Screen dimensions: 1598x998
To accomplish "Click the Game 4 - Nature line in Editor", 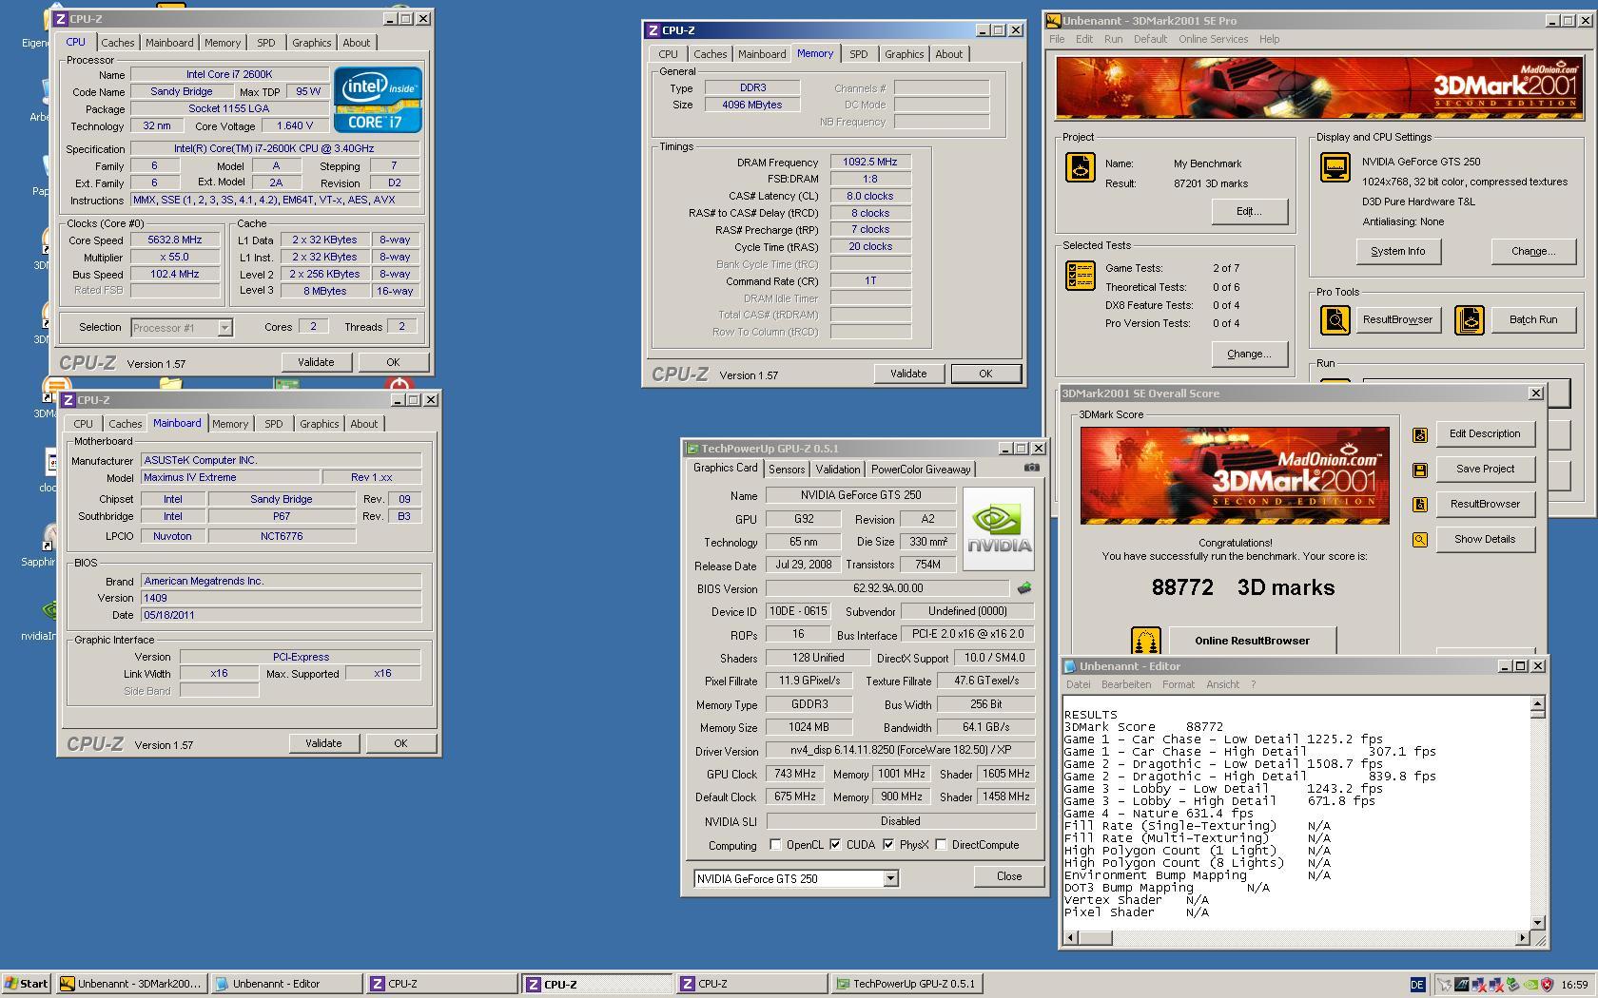I will coord(1159,814).
